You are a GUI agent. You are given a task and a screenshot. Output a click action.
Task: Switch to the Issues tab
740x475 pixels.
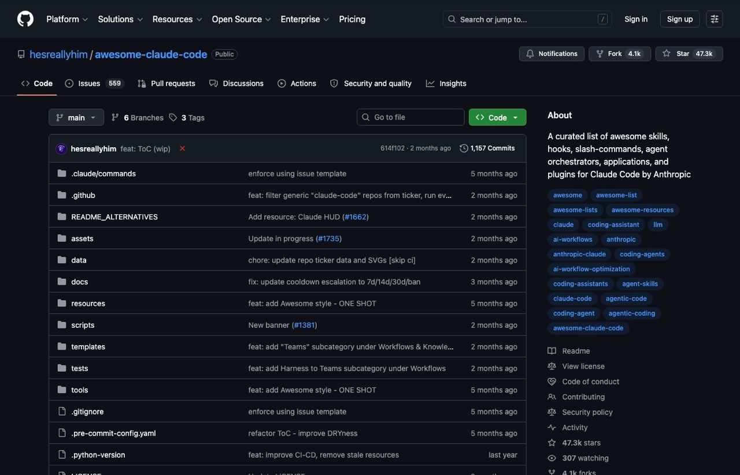pyautogui.click(x=94, y=84)
